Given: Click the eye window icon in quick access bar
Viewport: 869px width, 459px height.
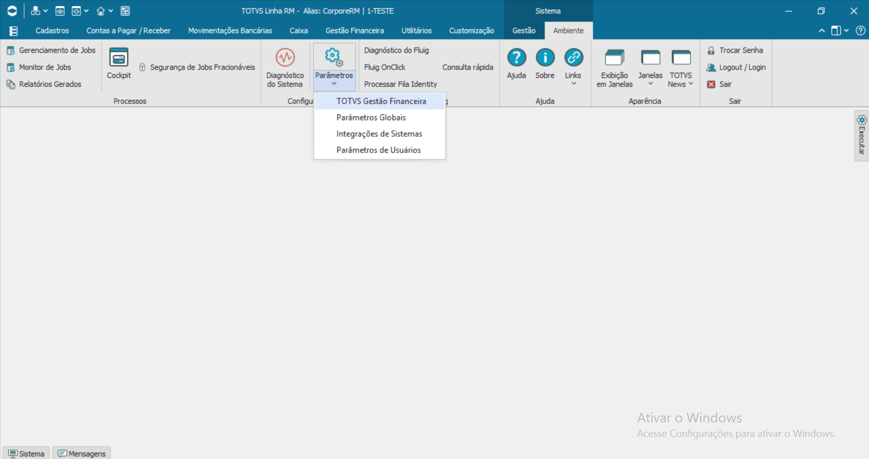Looking at the screenshot, I should pos(60,11).
